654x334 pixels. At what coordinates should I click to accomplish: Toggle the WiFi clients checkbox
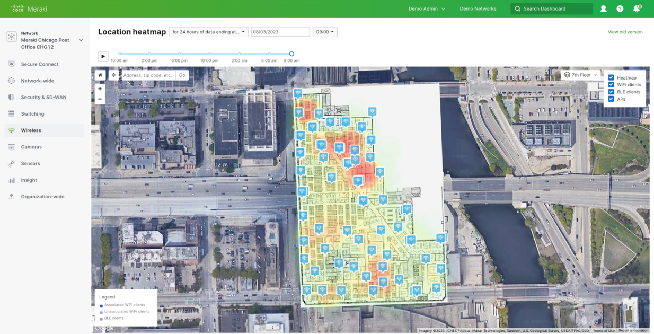(611, 85)
